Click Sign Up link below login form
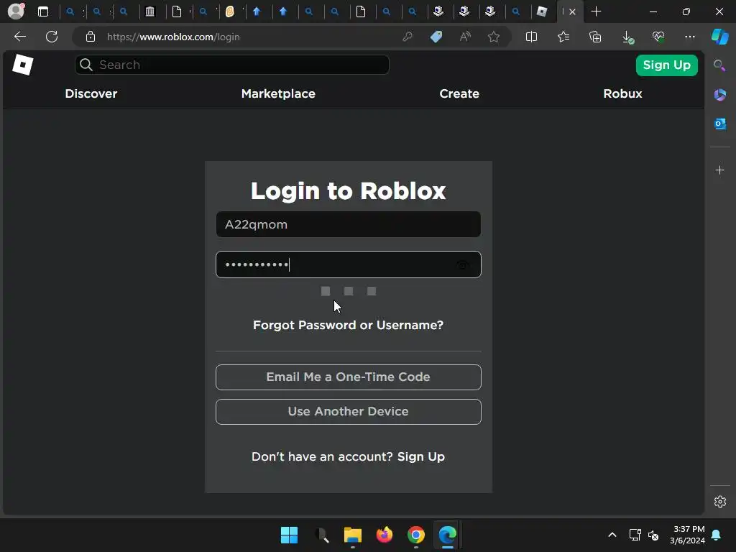 tap(421, 456)
